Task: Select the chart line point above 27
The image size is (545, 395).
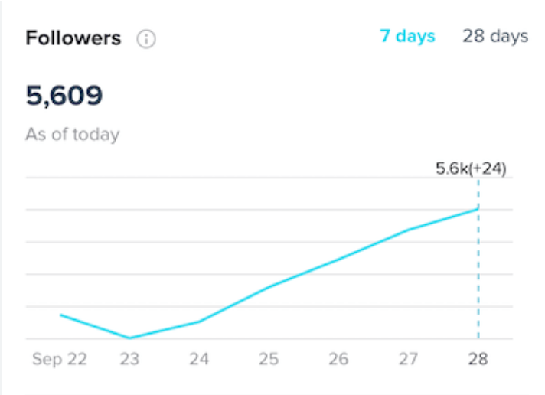Action: click(409, 230)
